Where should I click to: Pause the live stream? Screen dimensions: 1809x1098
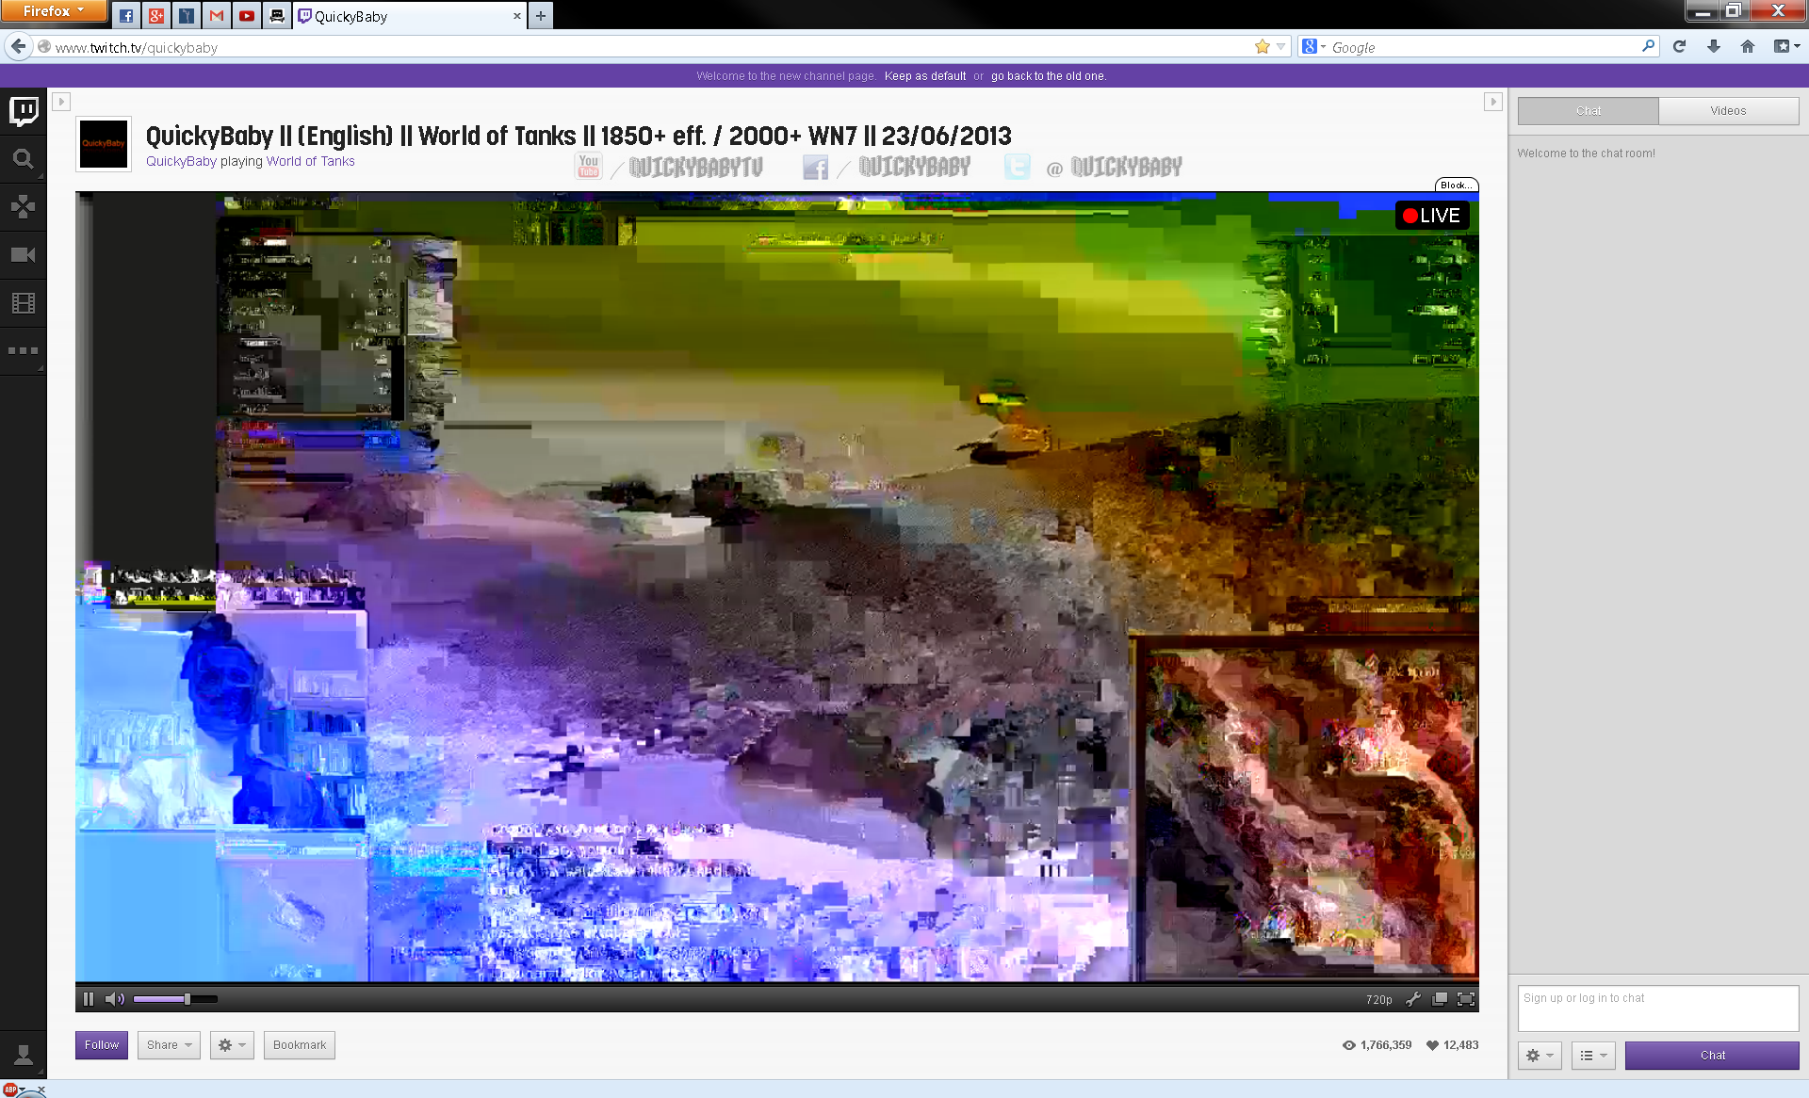[89, 999]
